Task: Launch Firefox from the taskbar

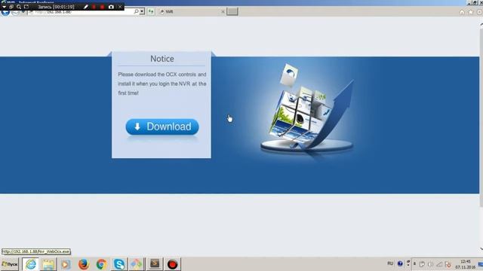Action: [84, 264]
